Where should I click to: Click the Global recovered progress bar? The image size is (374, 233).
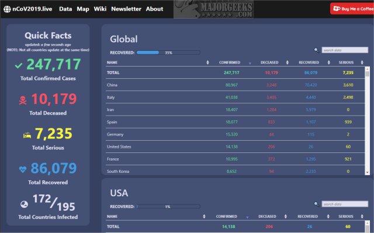point(168,53)
